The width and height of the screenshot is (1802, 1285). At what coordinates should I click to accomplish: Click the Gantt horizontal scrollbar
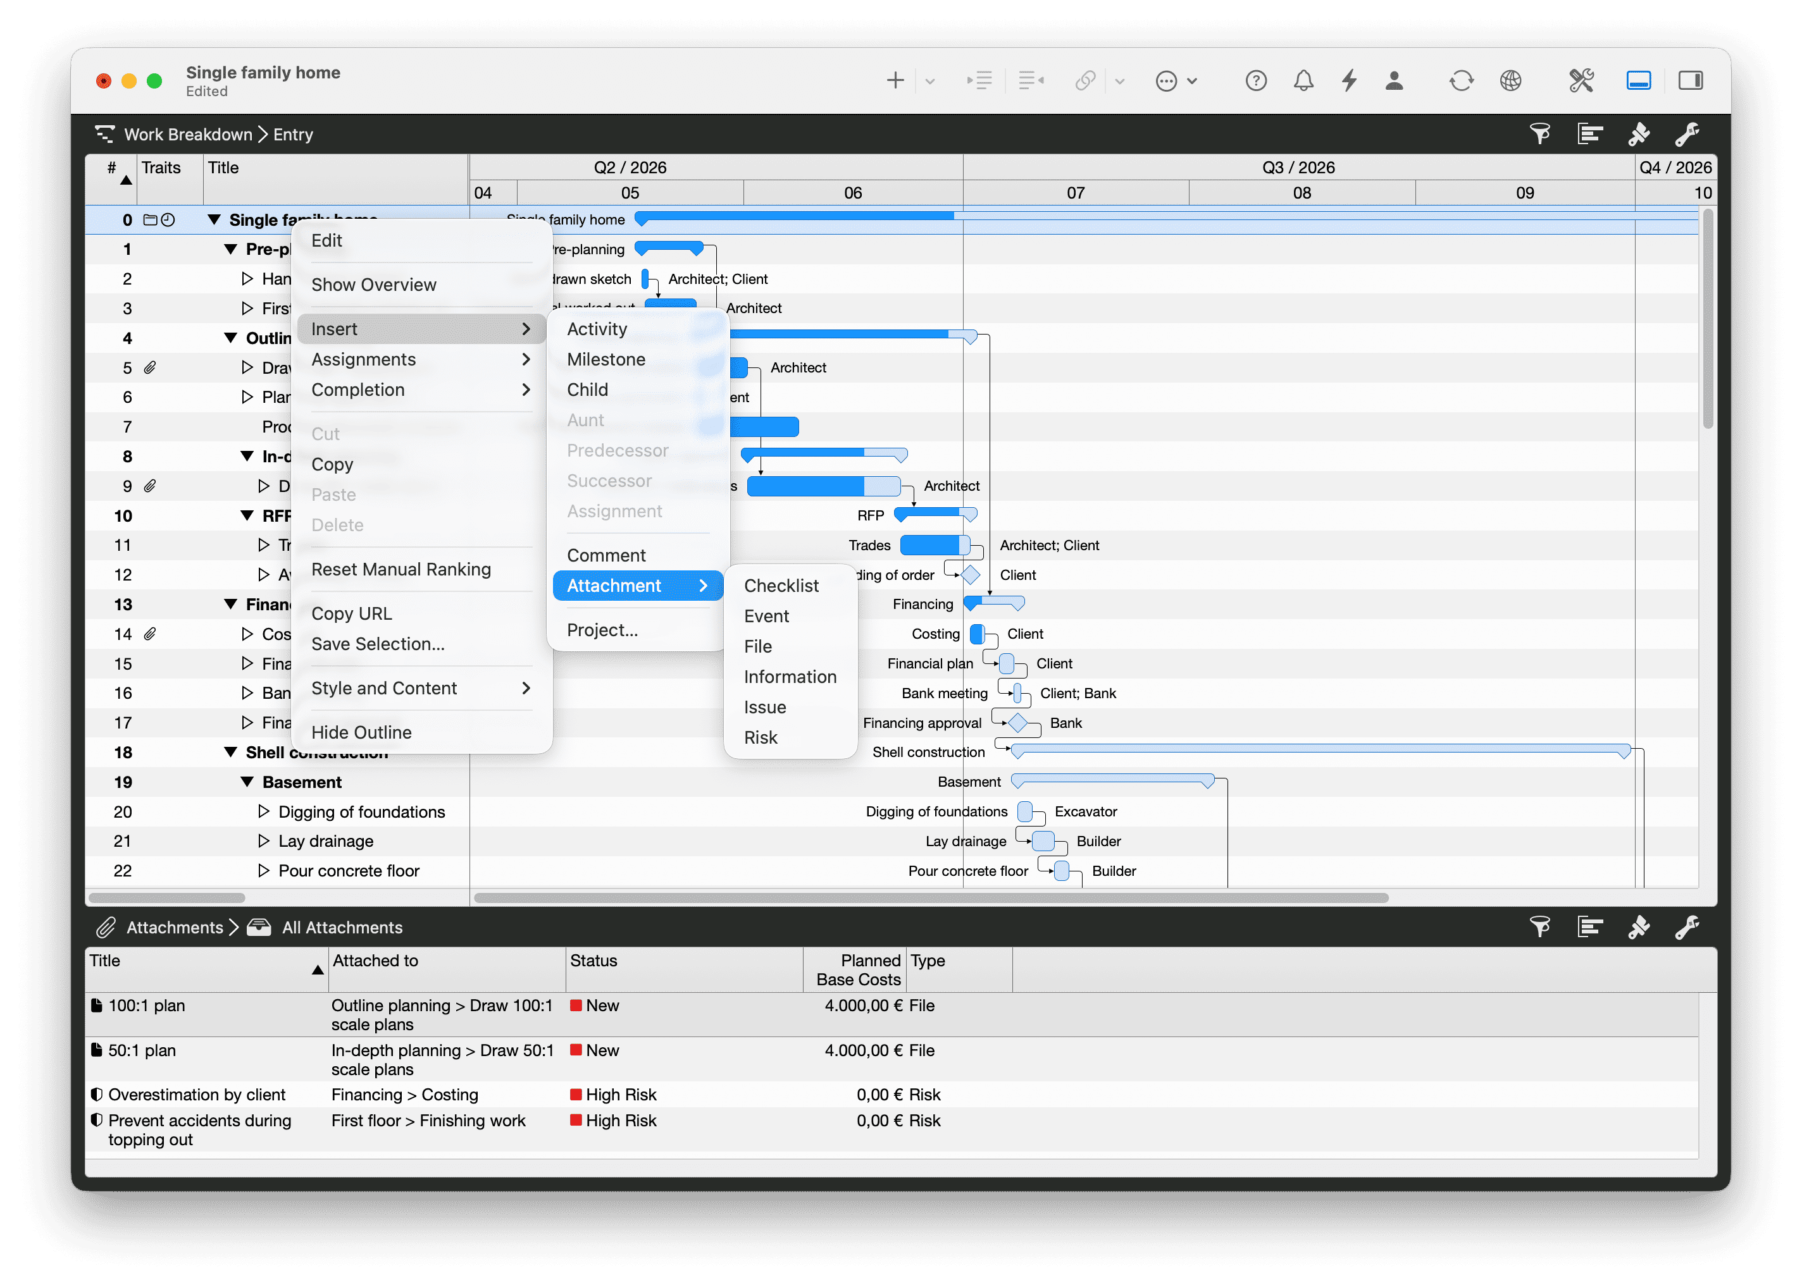(931, 897)
